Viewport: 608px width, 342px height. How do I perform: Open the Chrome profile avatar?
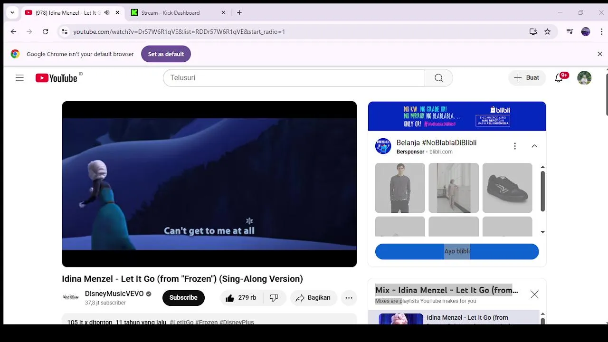586,32
